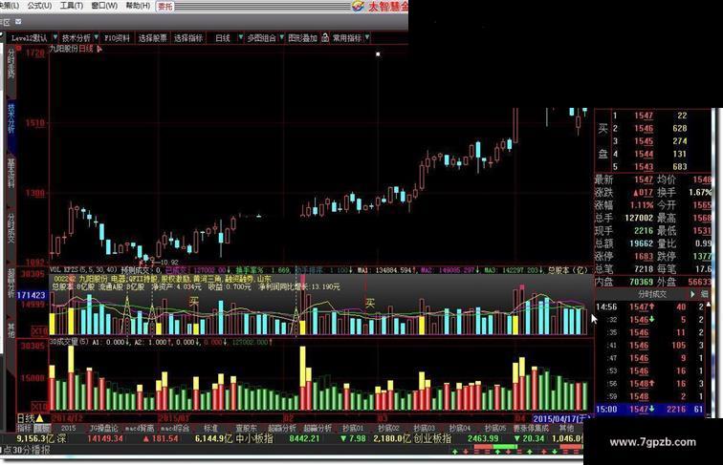723x465 pixels.
Task: Select the 抄底05 indicator tab
Action: (494, 428)
